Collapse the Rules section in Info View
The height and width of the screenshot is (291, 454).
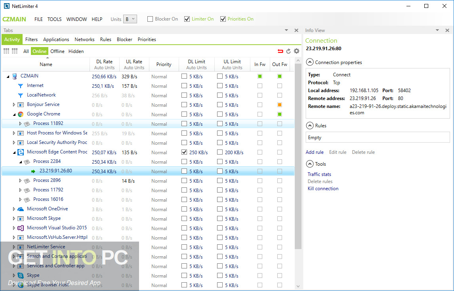coord(309,126)
